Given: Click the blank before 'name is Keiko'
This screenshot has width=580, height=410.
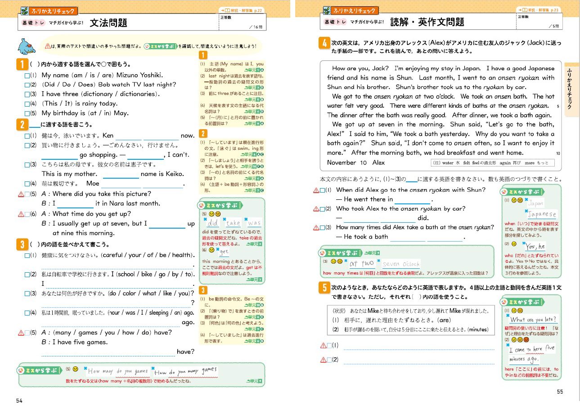Looking at the screenshot, I should tap(121, 175).
